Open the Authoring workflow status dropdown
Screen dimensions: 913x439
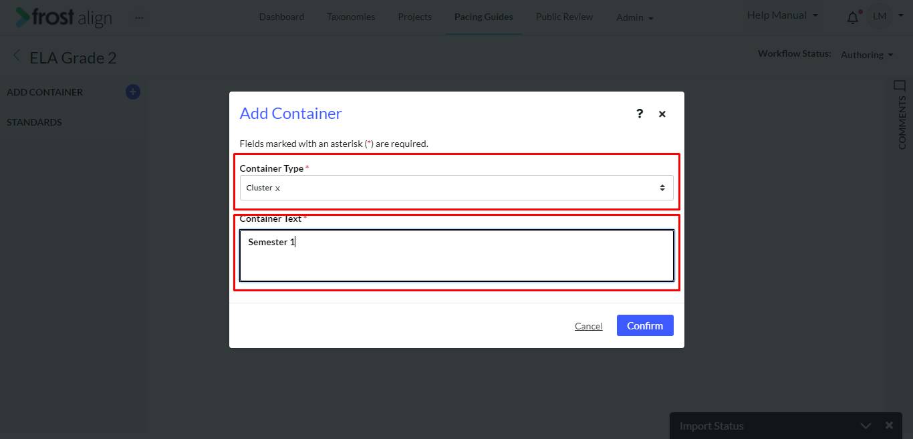[867, 55]
